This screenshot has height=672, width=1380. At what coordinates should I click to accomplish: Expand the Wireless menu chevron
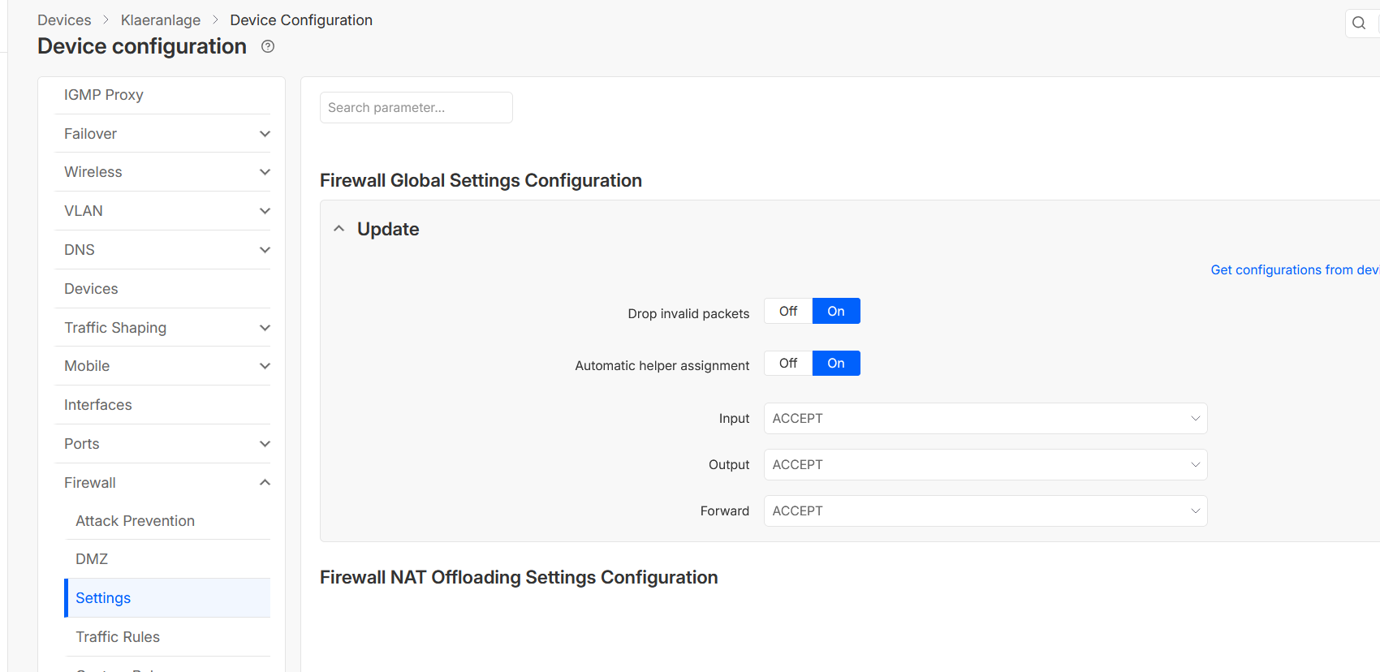[265, 172]
